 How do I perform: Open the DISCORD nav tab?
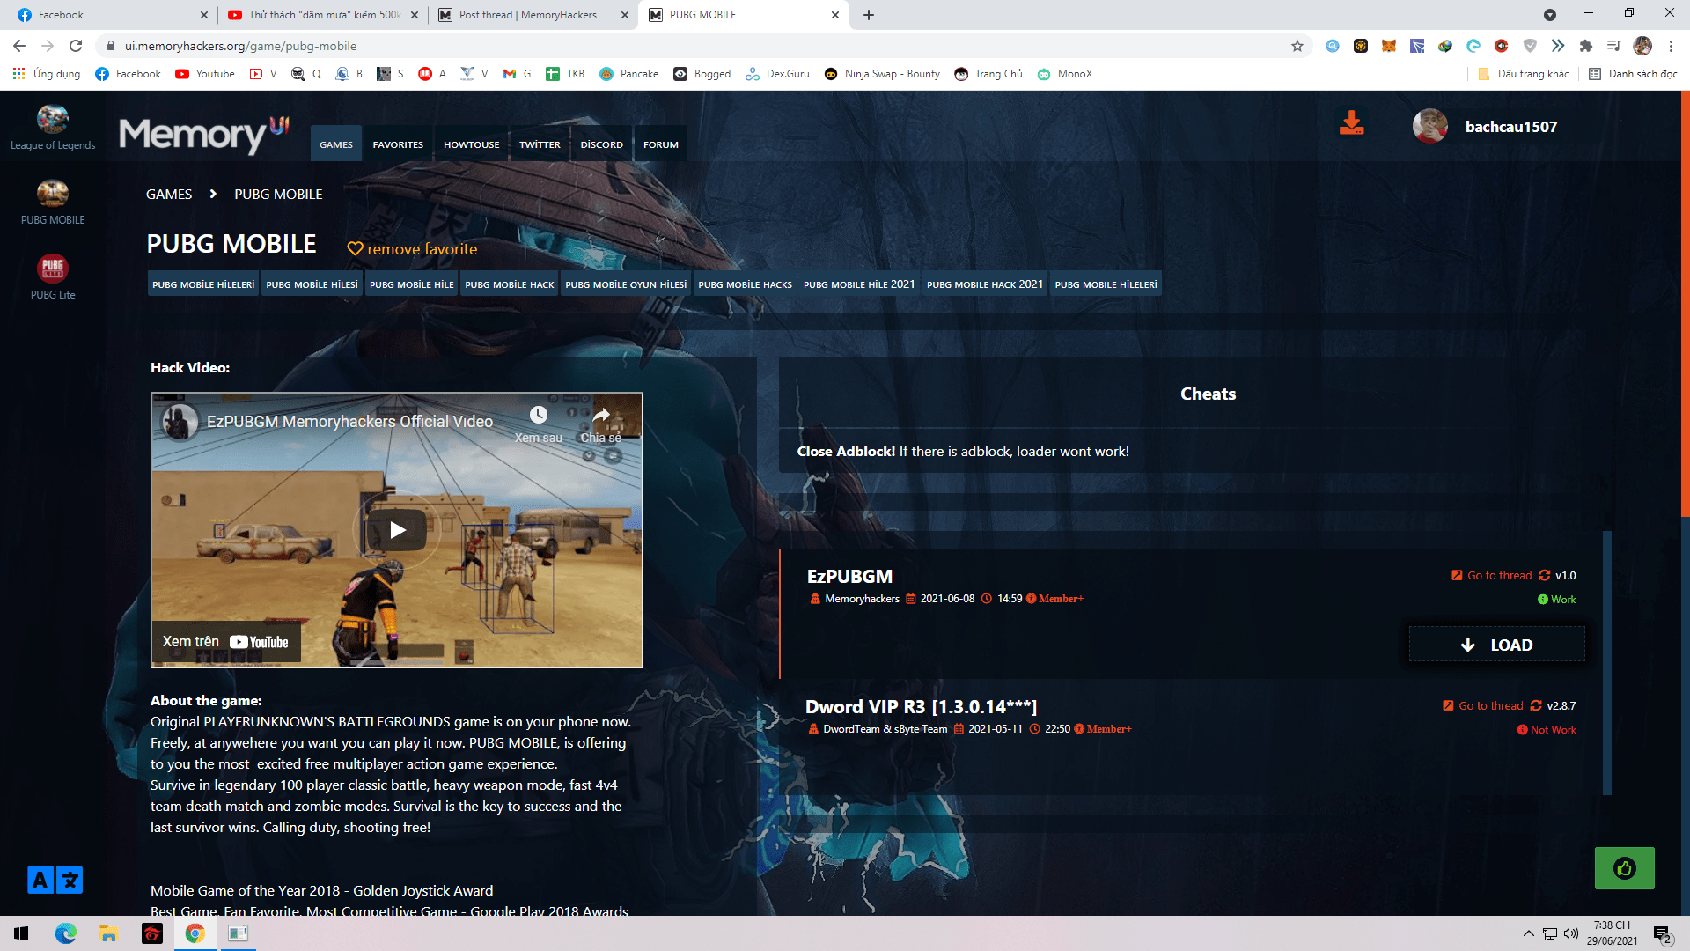coord(602,144)
